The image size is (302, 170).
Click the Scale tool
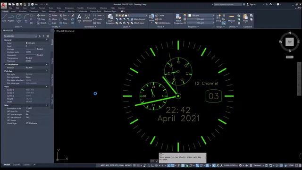(x=52, y=23)
